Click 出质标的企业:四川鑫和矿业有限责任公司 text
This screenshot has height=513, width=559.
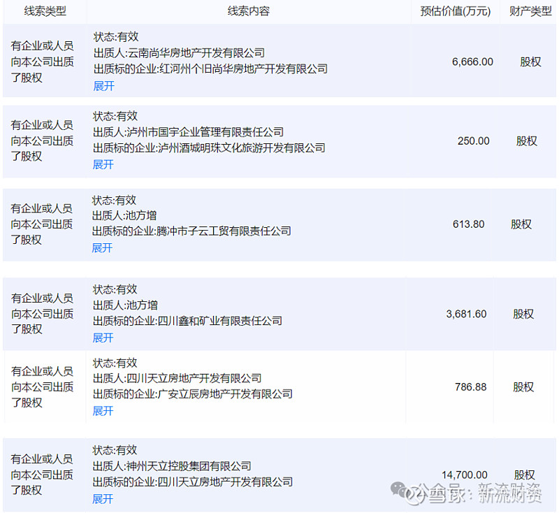pos(187,321)
